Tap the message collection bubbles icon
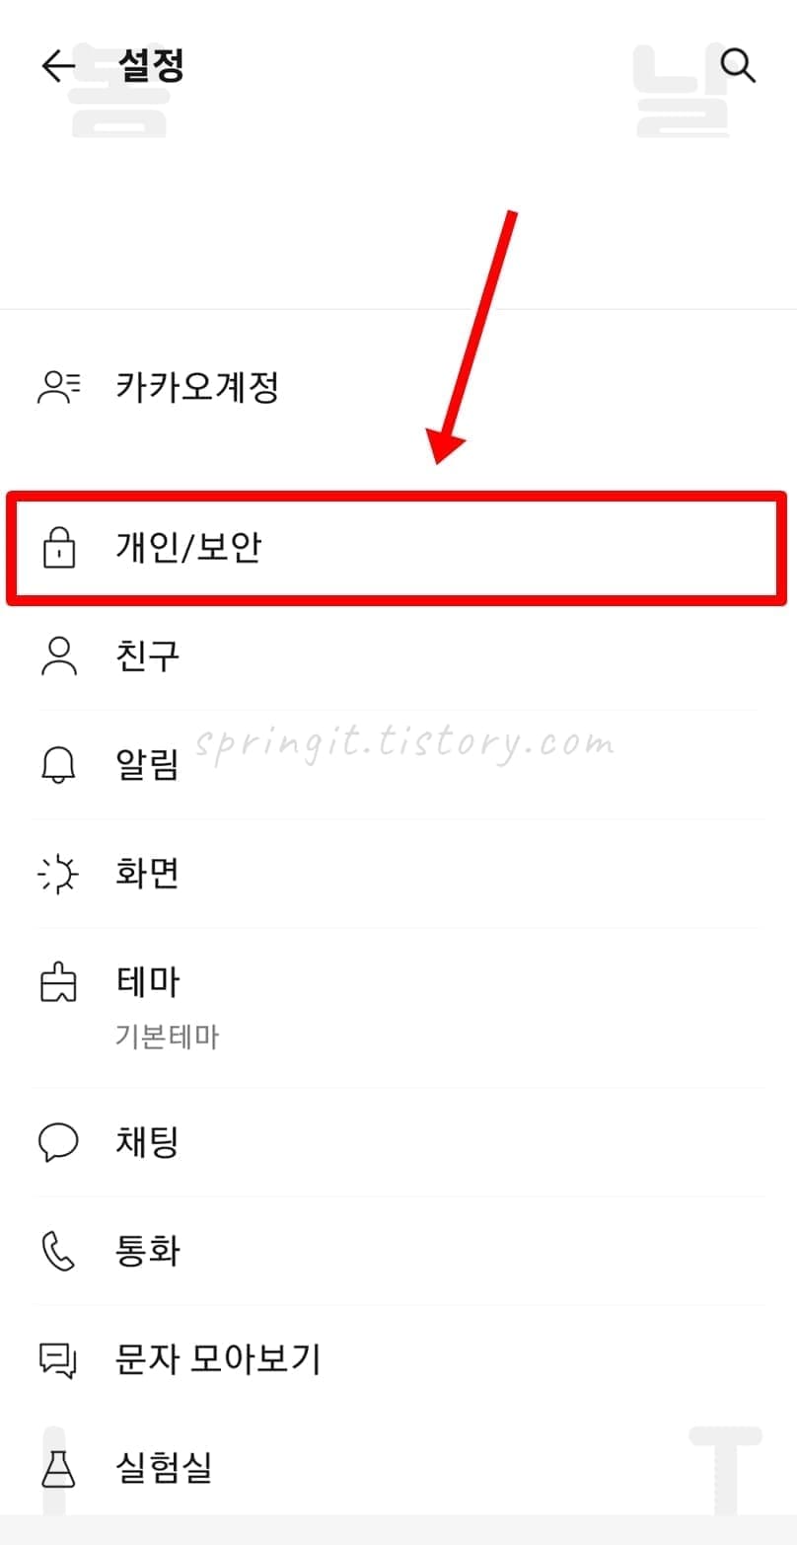 [59, 1359]
